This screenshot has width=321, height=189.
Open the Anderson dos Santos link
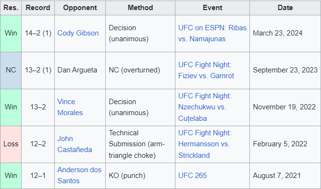coord(79,175)
